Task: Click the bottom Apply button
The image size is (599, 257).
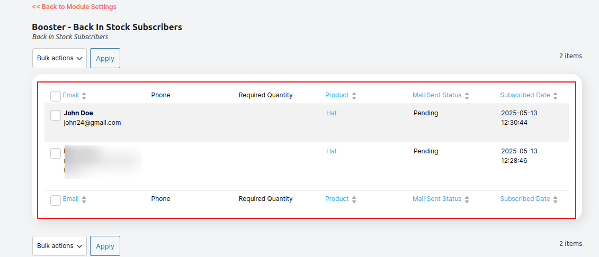Action: click(x=105, y=246)
